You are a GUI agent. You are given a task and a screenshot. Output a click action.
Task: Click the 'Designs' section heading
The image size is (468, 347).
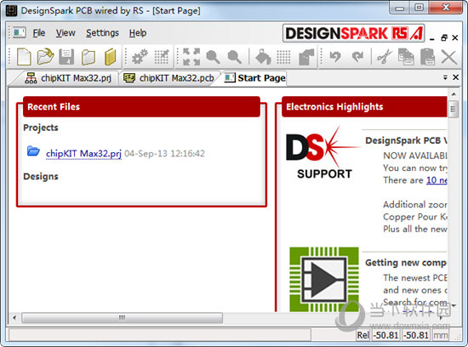pyautogui.click(x=41, y=176)
